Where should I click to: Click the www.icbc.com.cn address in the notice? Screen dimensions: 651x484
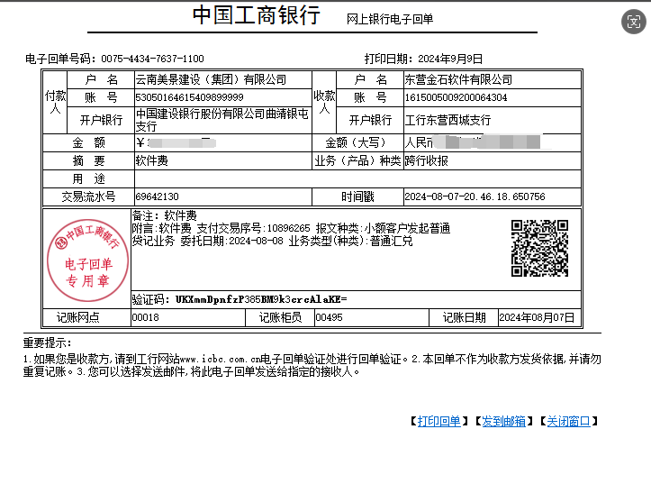point(220,359)
